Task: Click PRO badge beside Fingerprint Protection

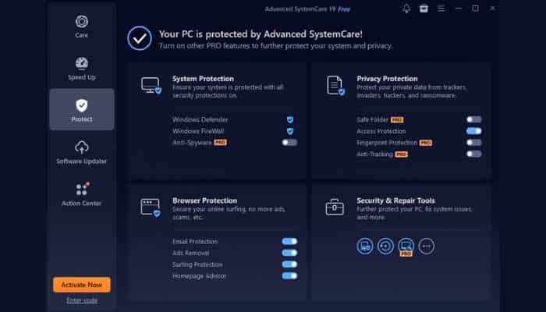Action: pos(426,143)
